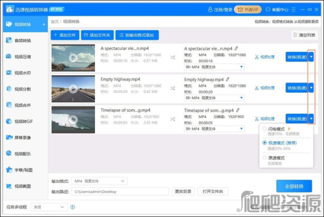Click 转换(极速) for Empty highway
324x217 pixels.
pyautogui.click(x=297, y=88)
